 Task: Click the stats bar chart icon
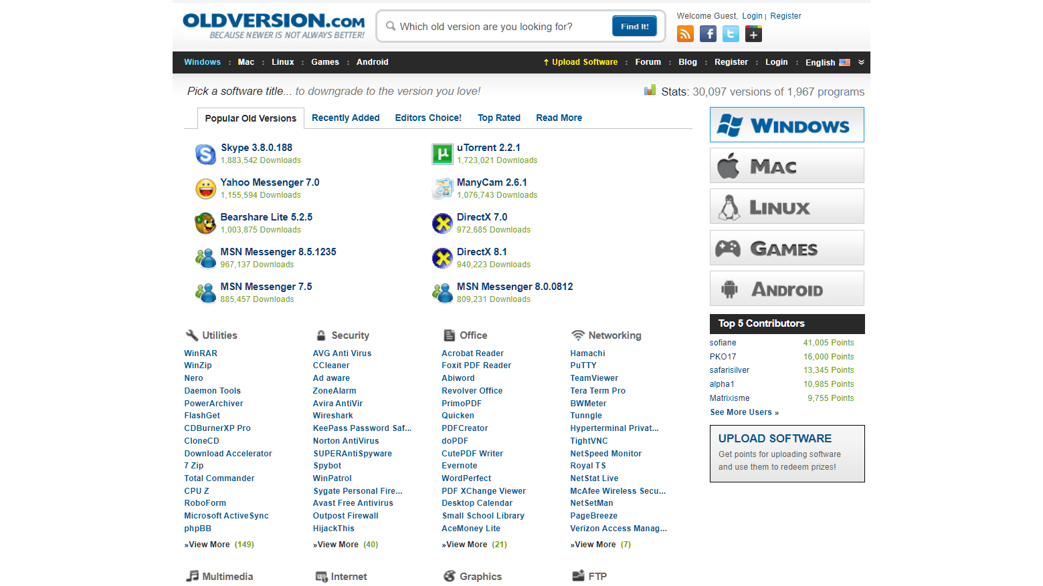click(650, 90)
